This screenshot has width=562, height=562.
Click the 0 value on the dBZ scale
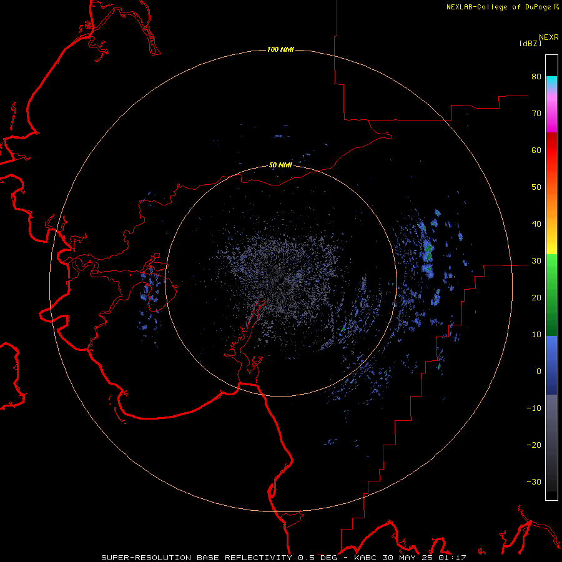point(539,372)
